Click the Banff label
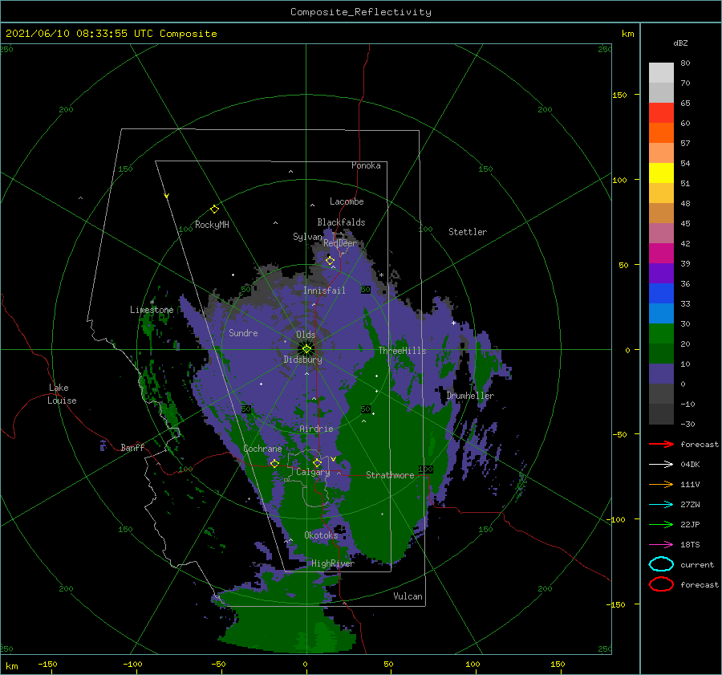Image resolution: width=722 pixels, height=675 pixels. pos(132,447)
